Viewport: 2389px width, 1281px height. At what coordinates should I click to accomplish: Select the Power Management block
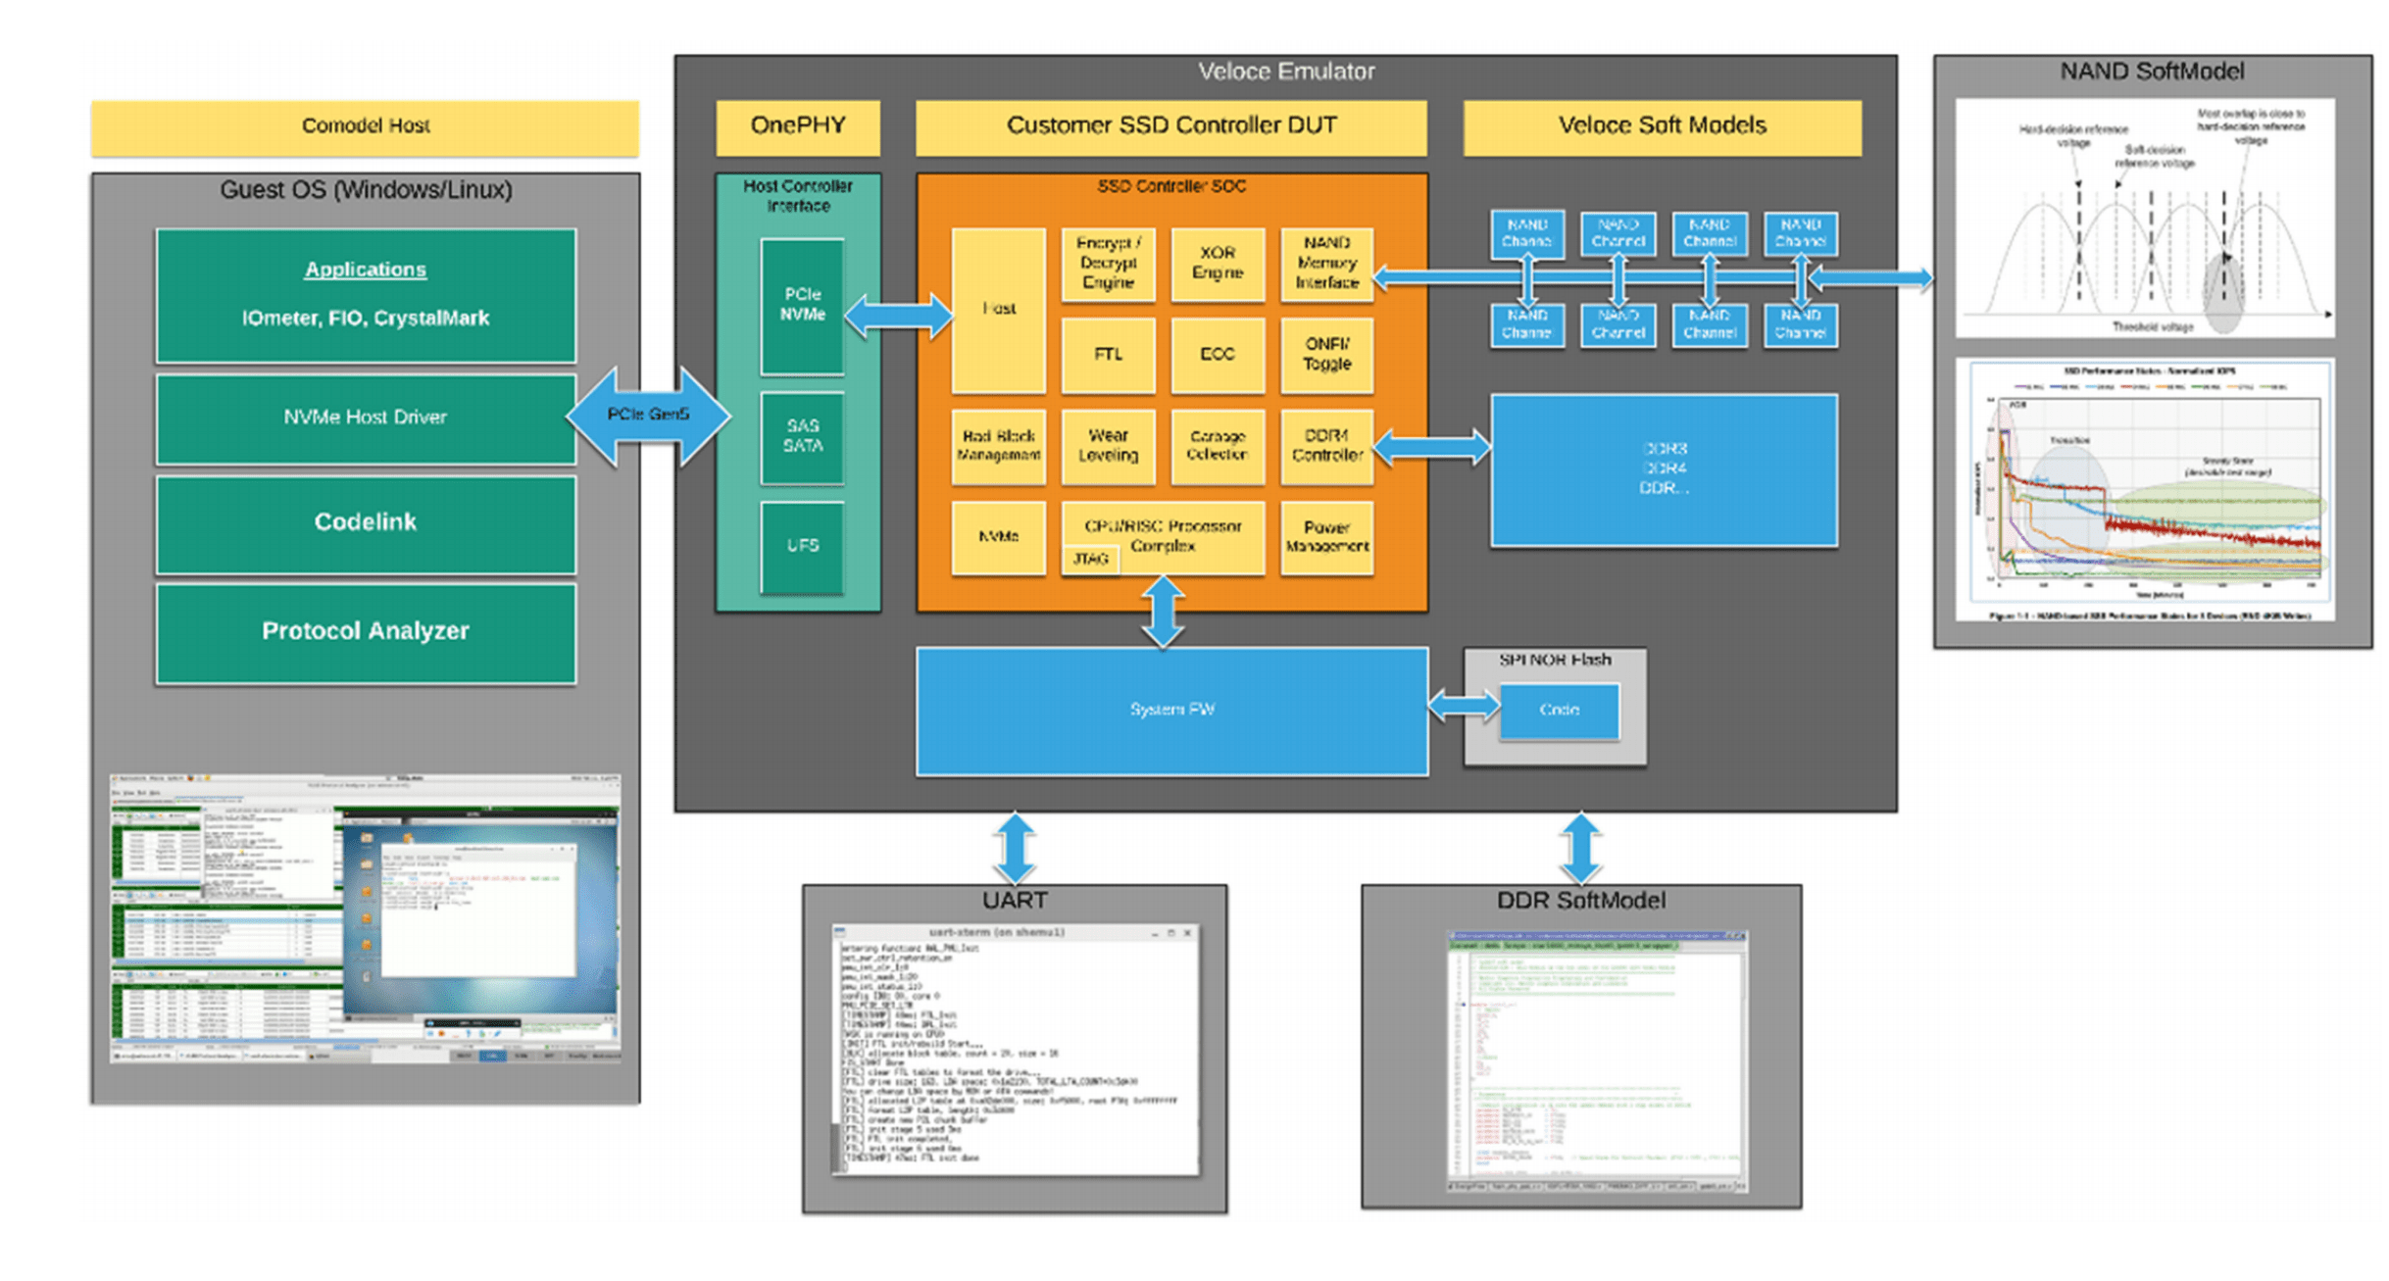tap(1326, 538)
